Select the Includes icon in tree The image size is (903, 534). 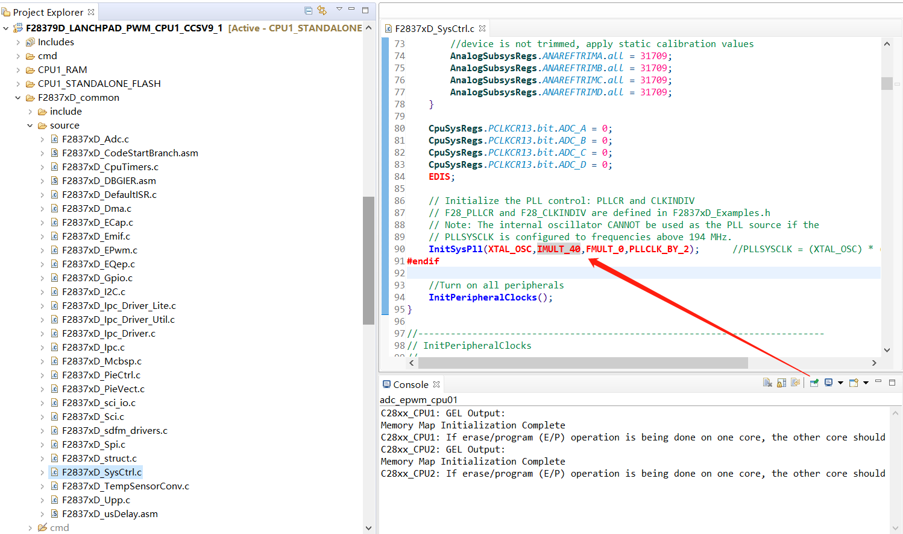click(x=30, y=42)
